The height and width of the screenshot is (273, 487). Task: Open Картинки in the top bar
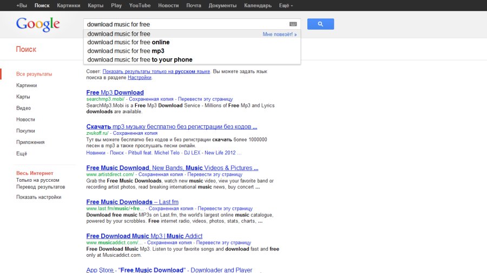point(68,5)
